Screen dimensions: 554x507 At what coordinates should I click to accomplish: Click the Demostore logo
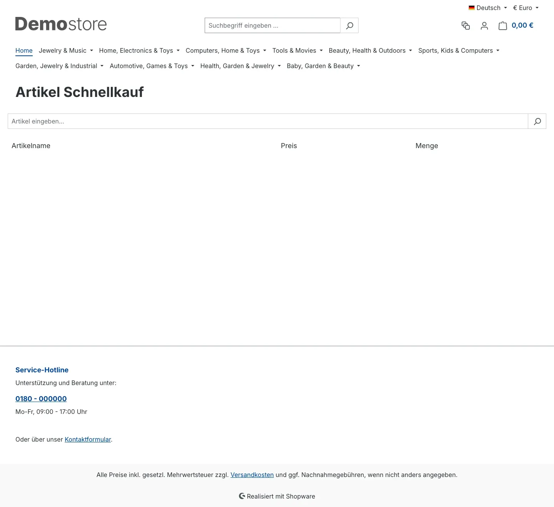pyautogui.click(x=61, y=24)
